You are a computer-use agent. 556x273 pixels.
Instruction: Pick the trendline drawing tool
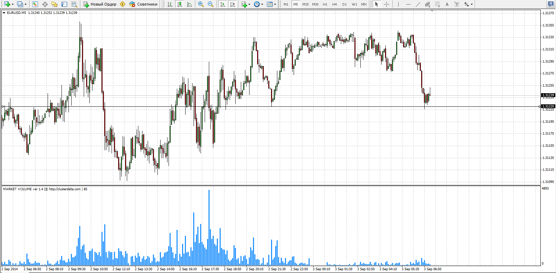[x=418, y=4]
